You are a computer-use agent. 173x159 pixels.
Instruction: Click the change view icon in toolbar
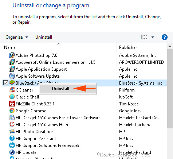click(x=144, y=37)
